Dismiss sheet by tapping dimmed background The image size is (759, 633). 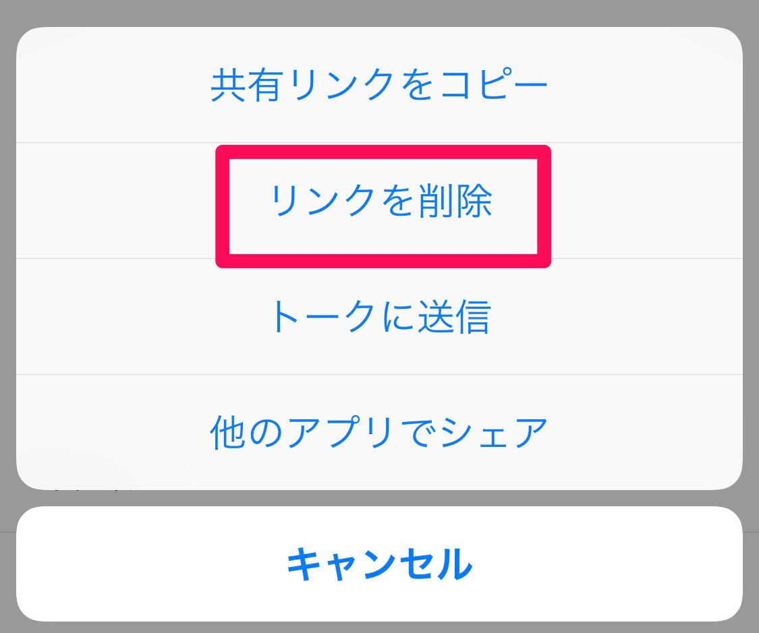click(379, 12)
